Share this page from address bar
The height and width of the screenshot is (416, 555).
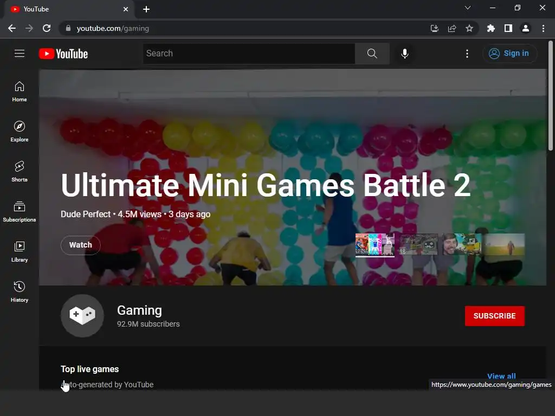tap(452, 28)
